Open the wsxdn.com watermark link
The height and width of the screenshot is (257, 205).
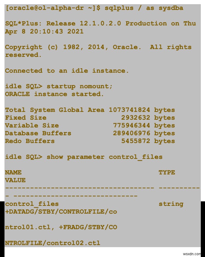coord(192,254)
